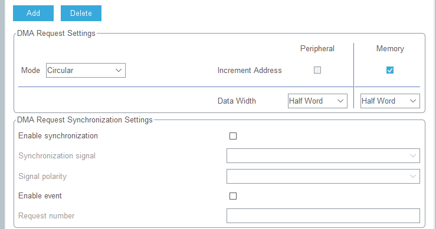The width and height of the screenshot is (436, 229).
Task: Uncheck Memory increment address checkbox
Action: (x=390, y=70)
